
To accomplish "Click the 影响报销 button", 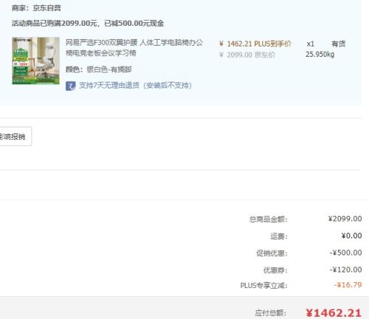I will tap(15, 136).
